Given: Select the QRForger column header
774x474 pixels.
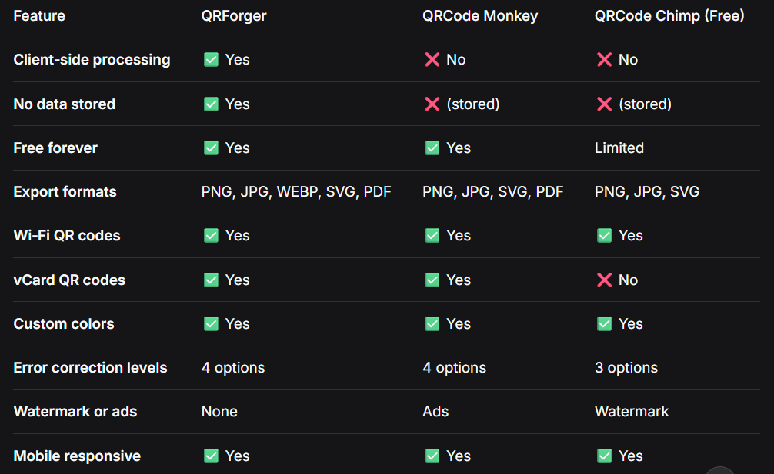Looking at the screenshot, I should pos(234,16).
